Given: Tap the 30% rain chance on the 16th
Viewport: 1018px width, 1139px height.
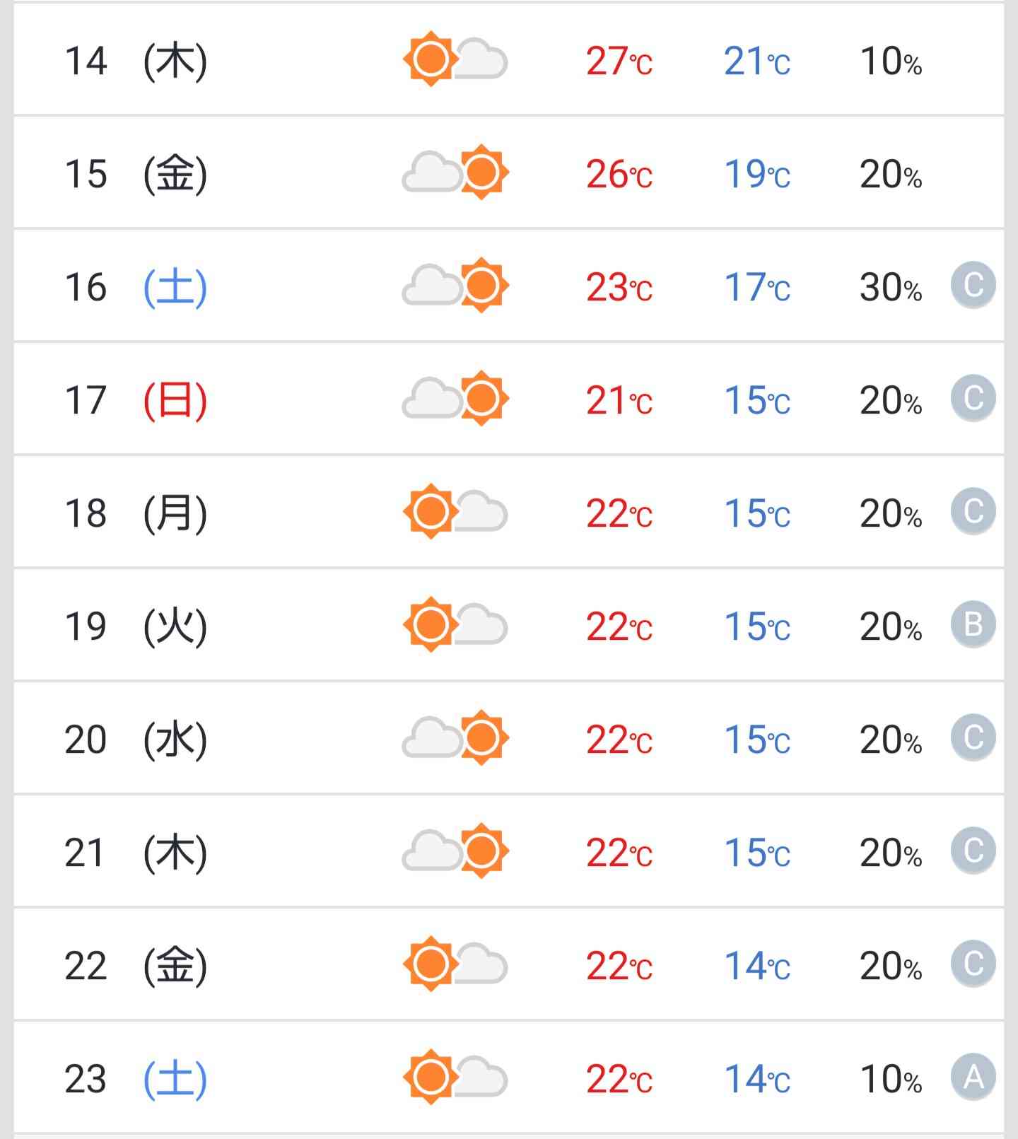Looking at the screenshot, I should 891,287.
